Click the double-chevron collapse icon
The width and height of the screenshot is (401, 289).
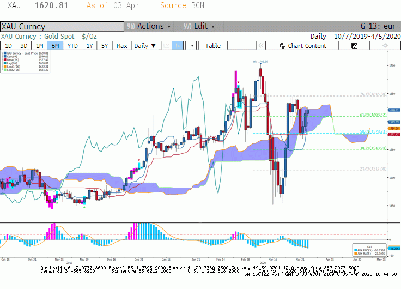pos(261,46)
